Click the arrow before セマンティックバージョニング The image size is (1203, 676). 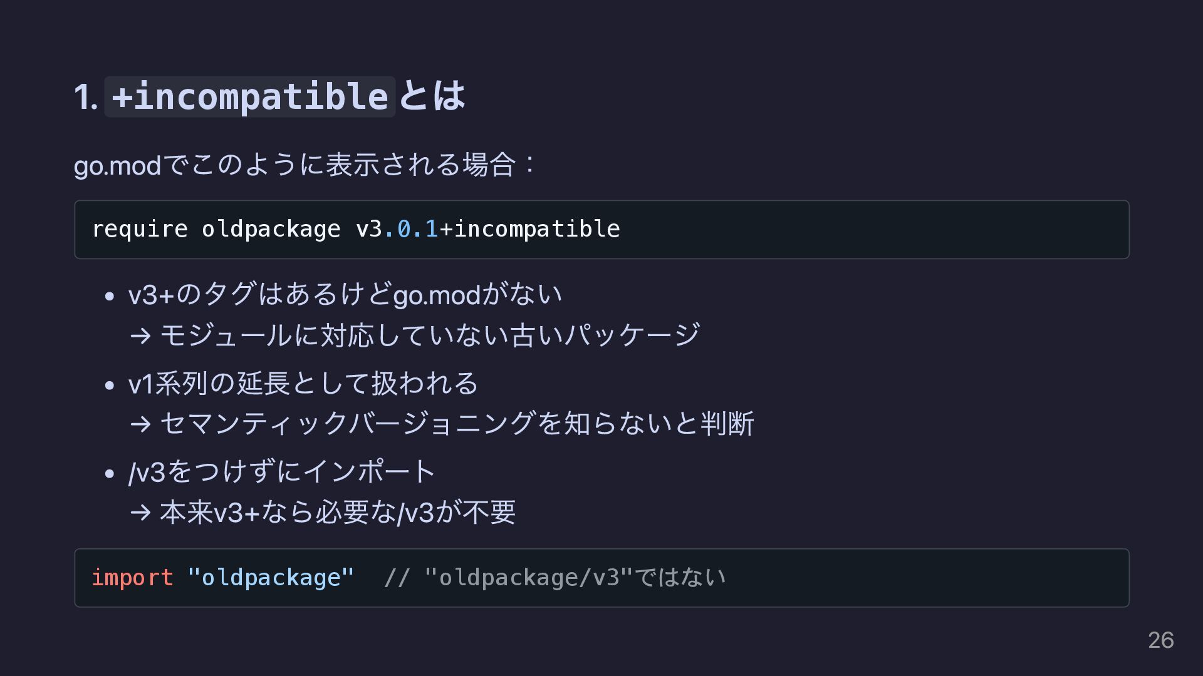[140, 424]
